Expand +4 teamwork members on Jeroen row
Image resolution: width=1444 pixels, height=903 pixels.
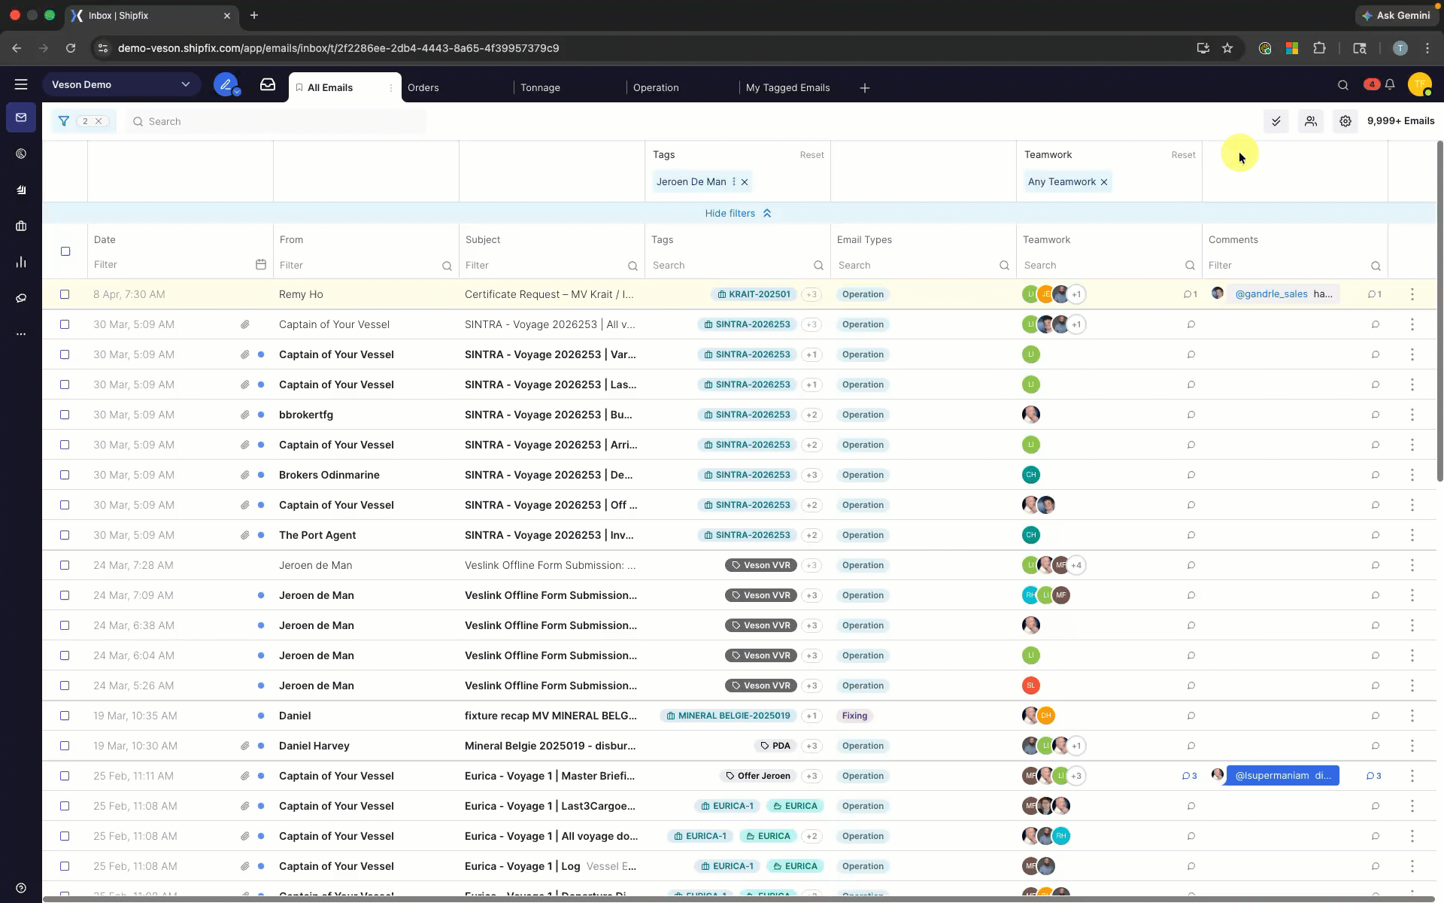1076,565
